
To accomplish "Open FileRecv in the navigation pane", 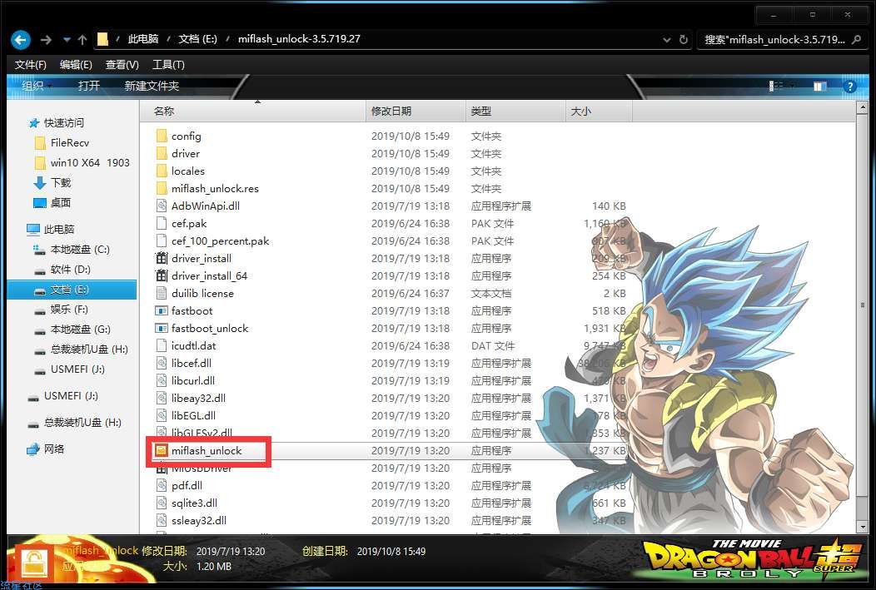I will pyautogui.click(x=70, y=143).
